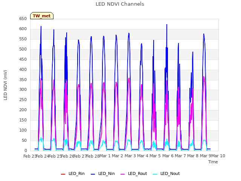Click the blue LED_Nin peak on Feb 24
Screen dimensions: 241x181
pyautogui.click(x=41, y=26)
